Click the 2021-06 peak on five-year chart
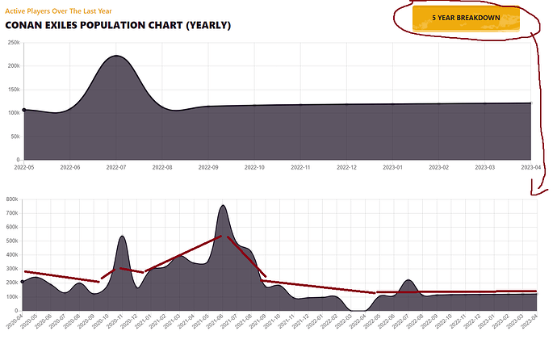Screen dimensions: 557x352 point(223,205)
